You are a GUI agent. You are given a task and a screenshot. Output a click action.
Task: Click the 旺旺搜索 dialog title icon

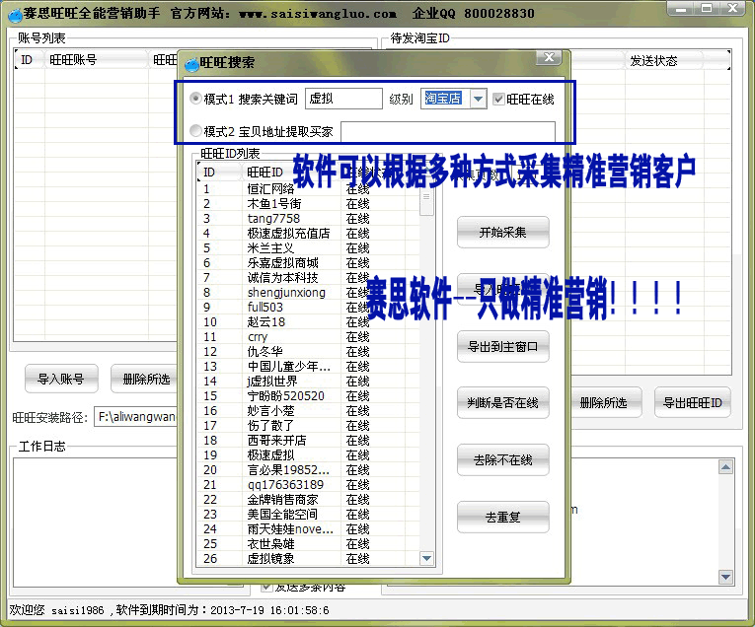(x=191, y=63)
